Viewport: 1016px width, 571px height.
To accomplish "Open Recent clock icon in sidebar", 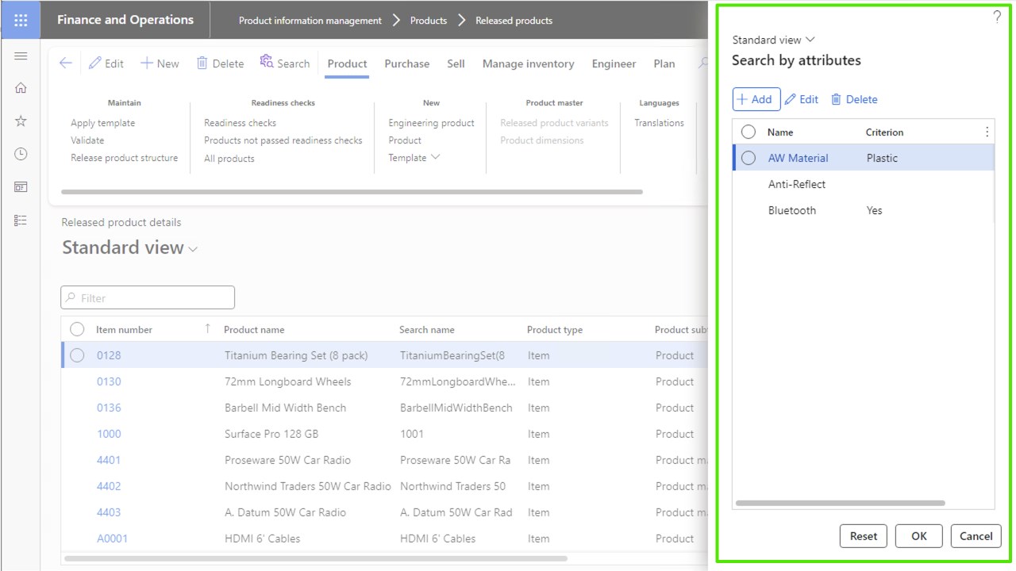I will pos(21,154).
